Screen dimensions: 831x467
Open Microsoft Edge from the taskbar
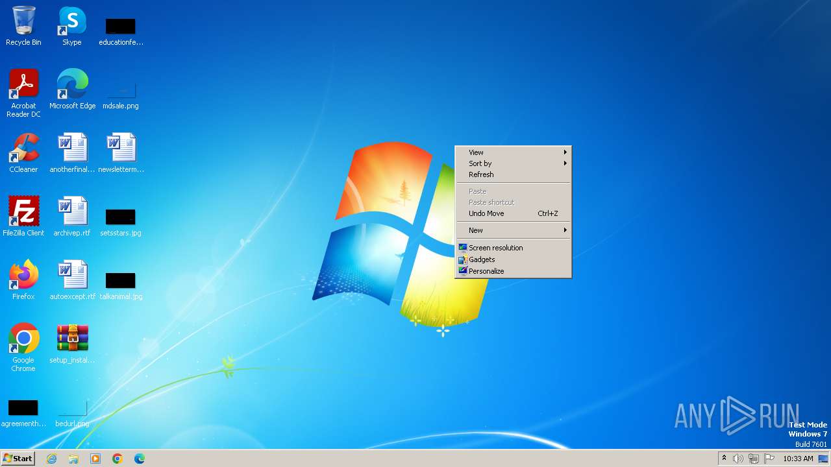pyautogui.click(x=140, y=459)
